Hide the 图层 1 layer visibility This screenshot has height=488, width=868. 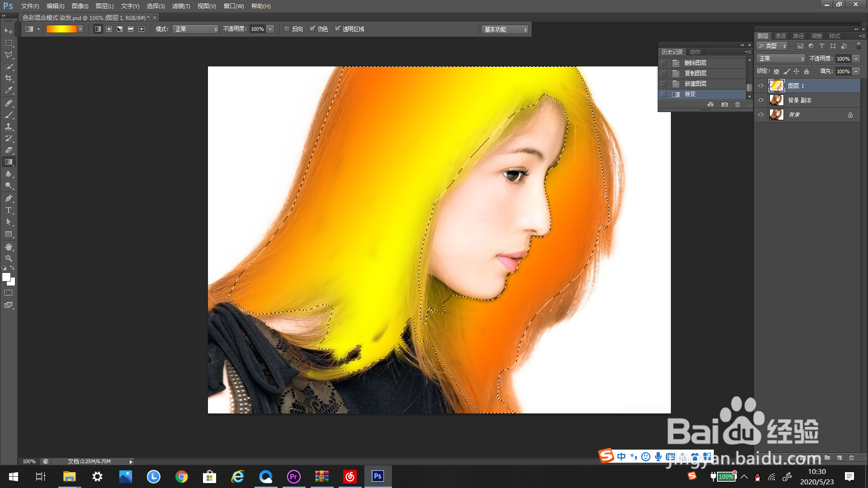click(761, 85)
